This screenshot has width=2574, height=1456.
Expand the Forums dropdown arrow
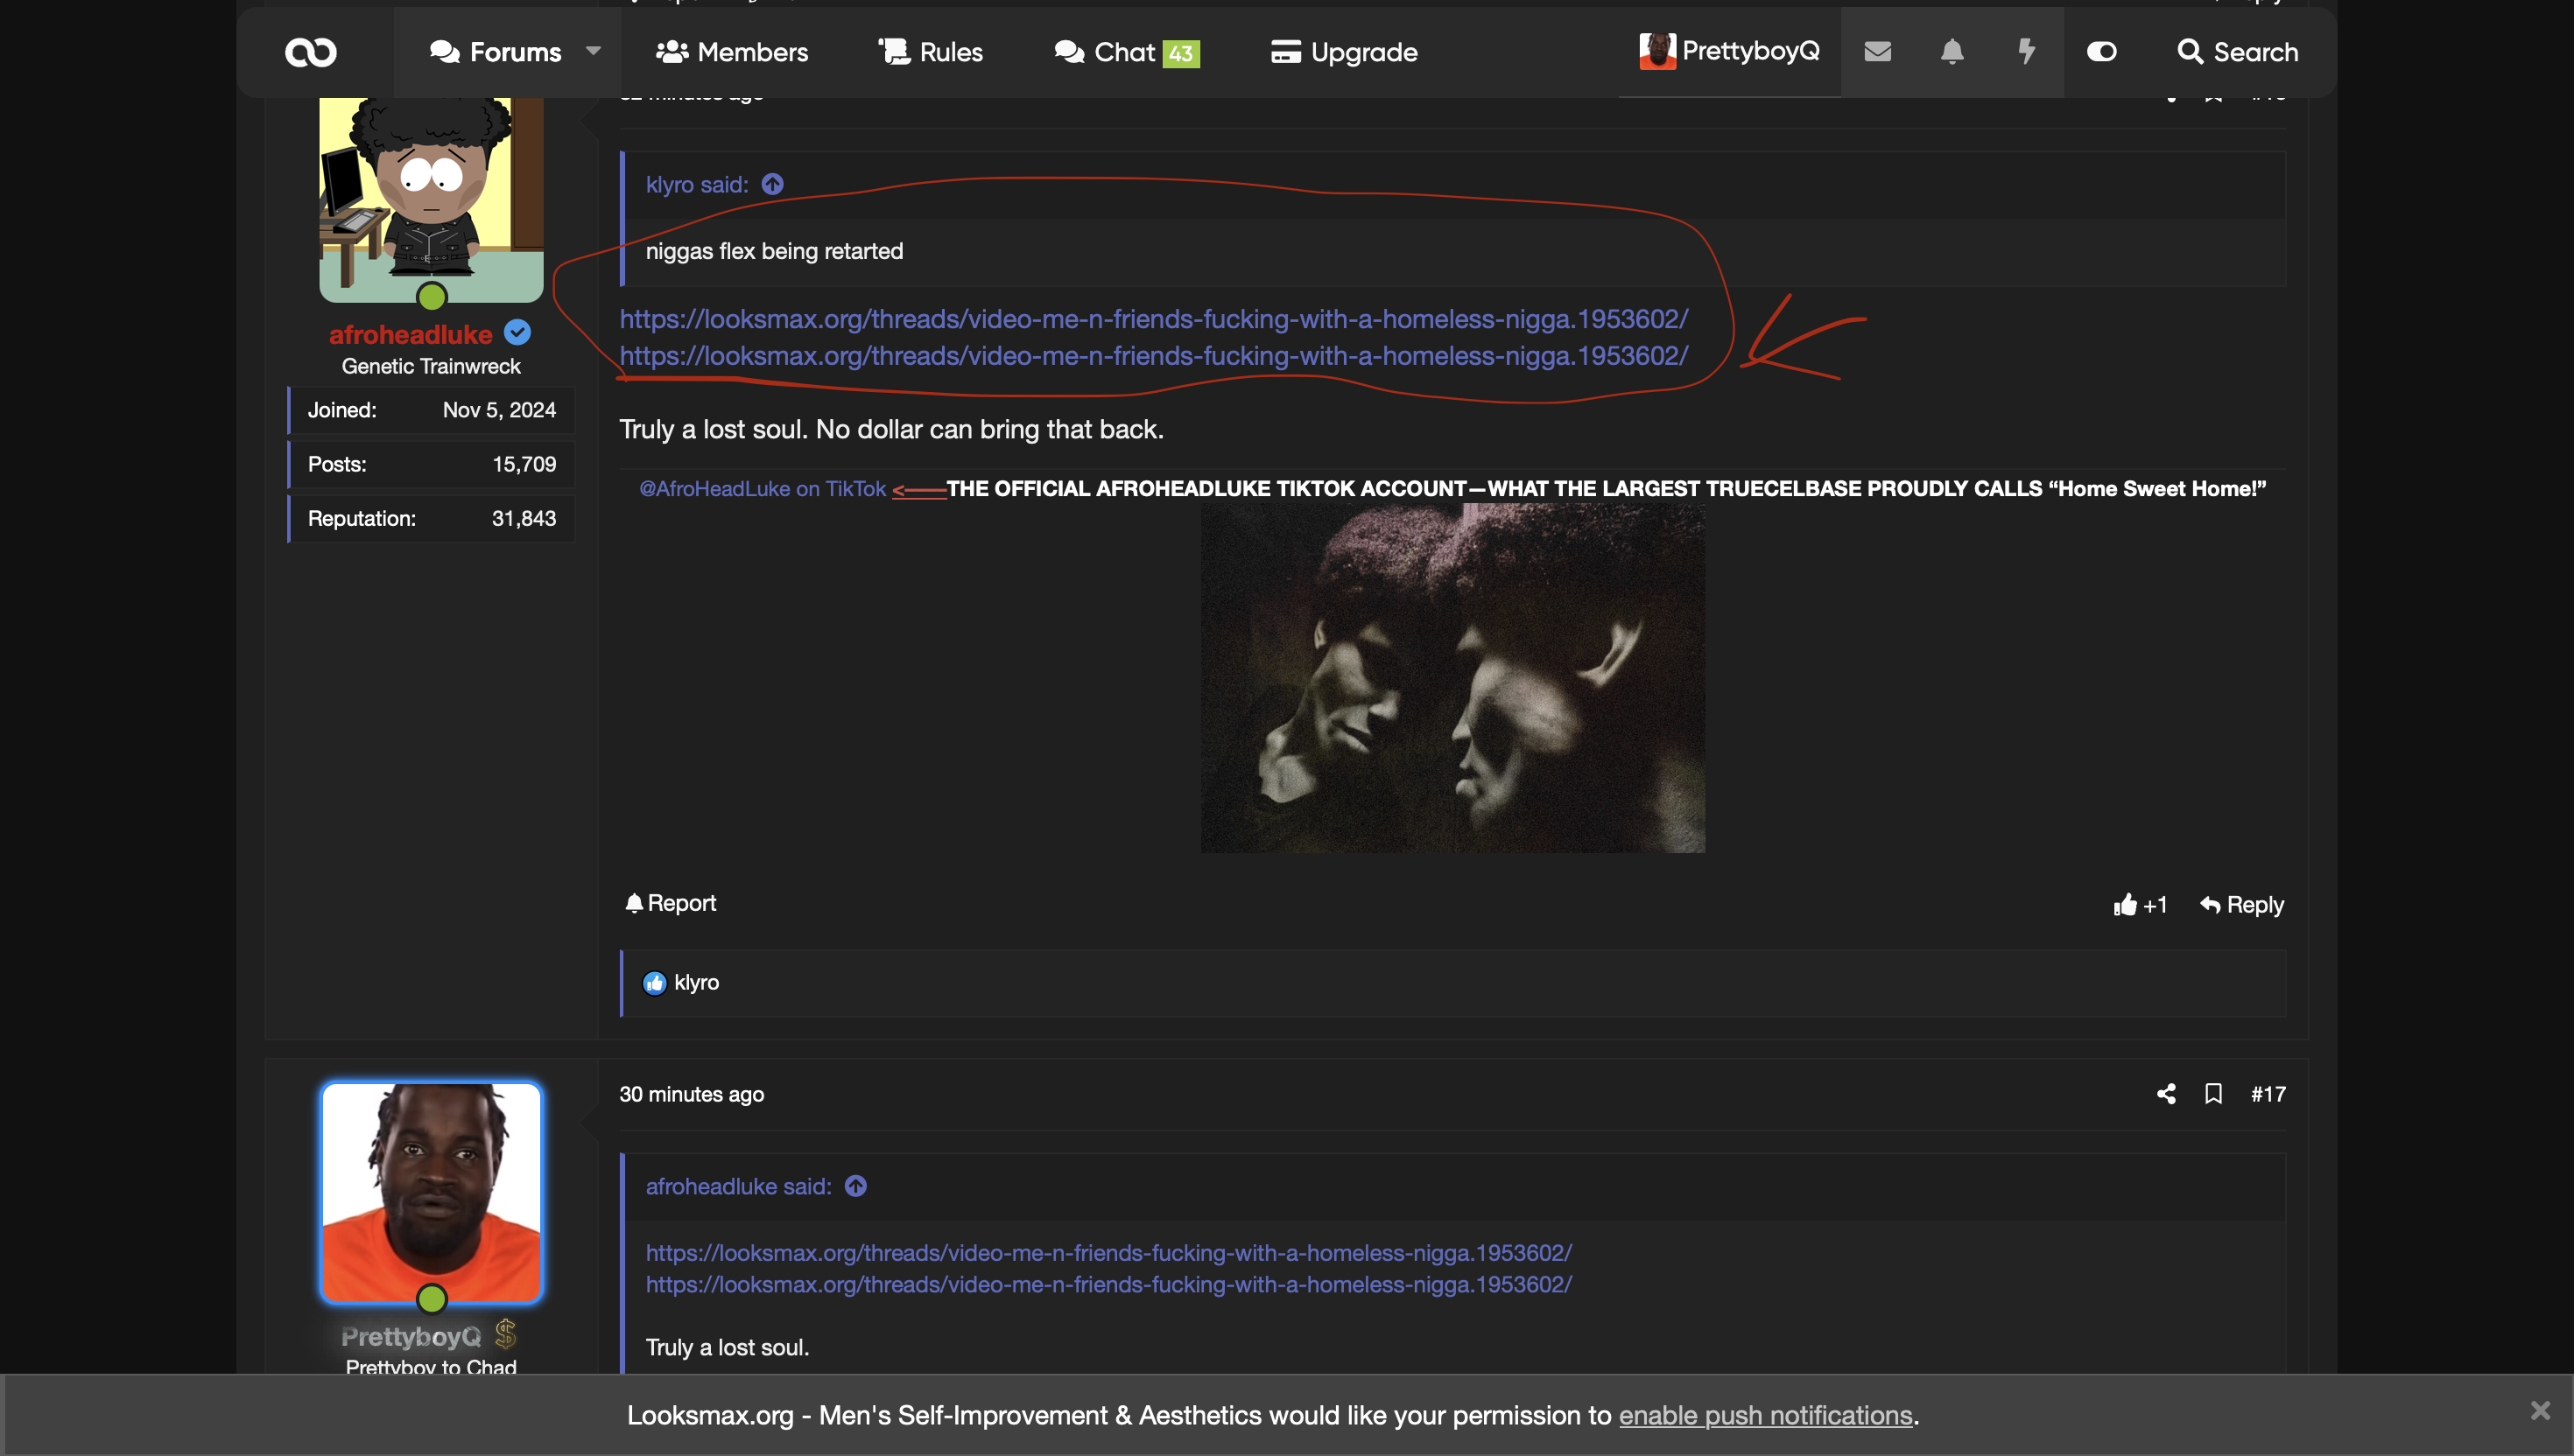[594, 52]
